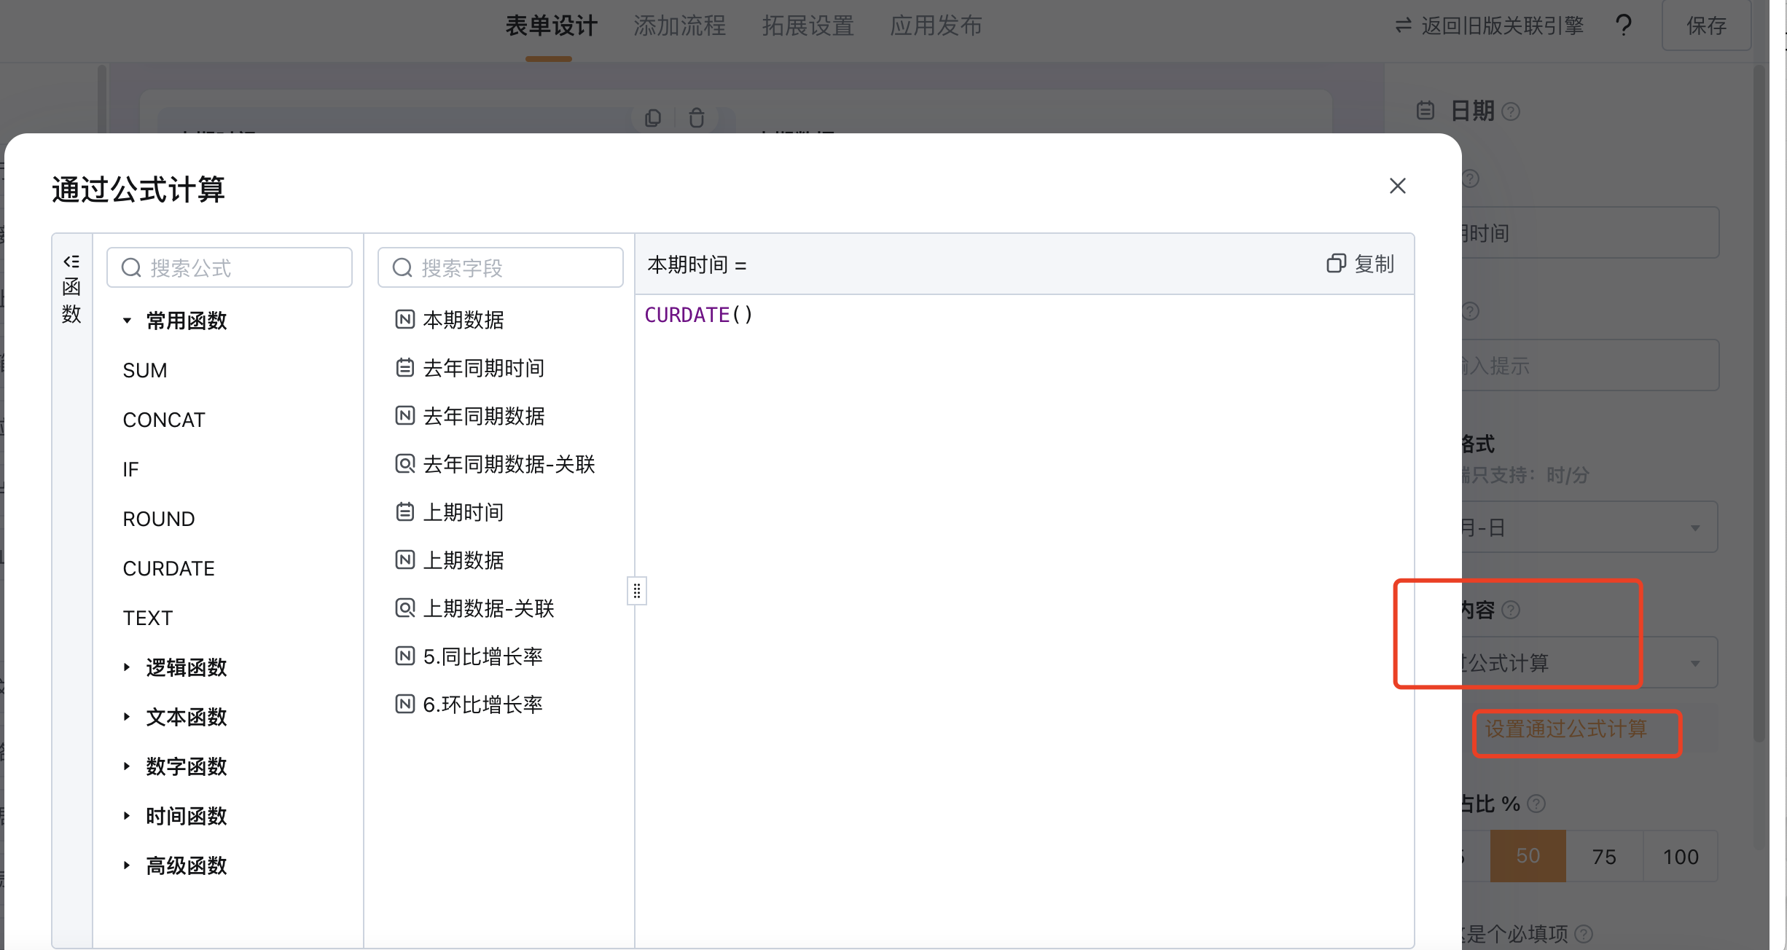Click the calendar icon beside 日期 heading
This screenshot has width=1787, height=950.
pos(1426,111)
